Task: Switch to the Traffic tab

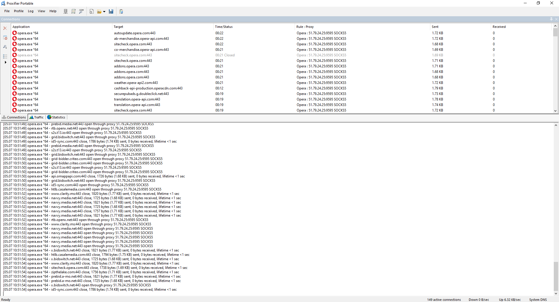Action: click(x=36, y=117)
